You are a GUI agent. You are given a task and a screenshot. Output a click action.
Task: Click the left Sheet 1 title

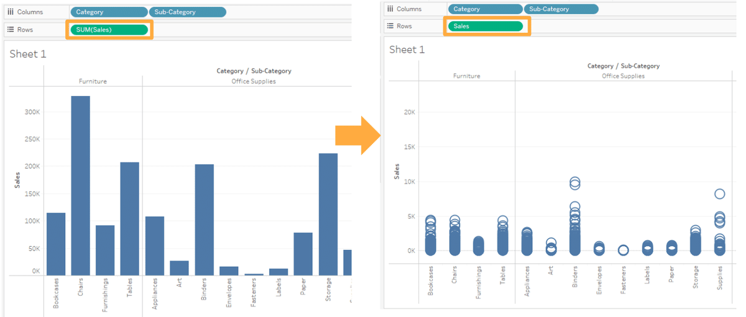click(28, 54)
